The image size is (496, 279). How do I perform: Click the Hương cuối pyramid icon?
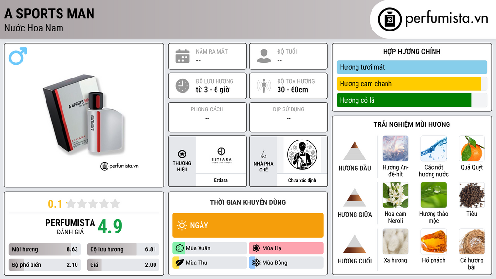355,244
